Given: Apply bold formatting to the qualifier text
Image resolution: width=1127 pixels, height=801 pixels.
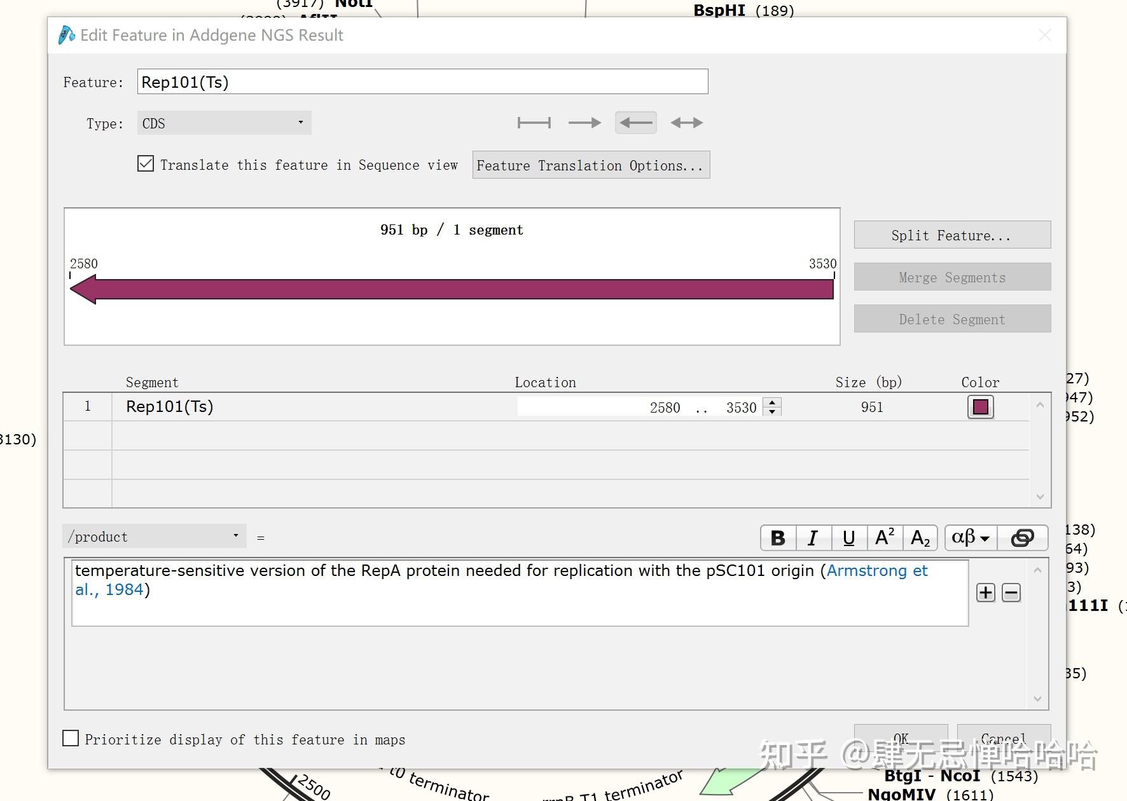Looking at the screenshot, I should coord(778,538).
